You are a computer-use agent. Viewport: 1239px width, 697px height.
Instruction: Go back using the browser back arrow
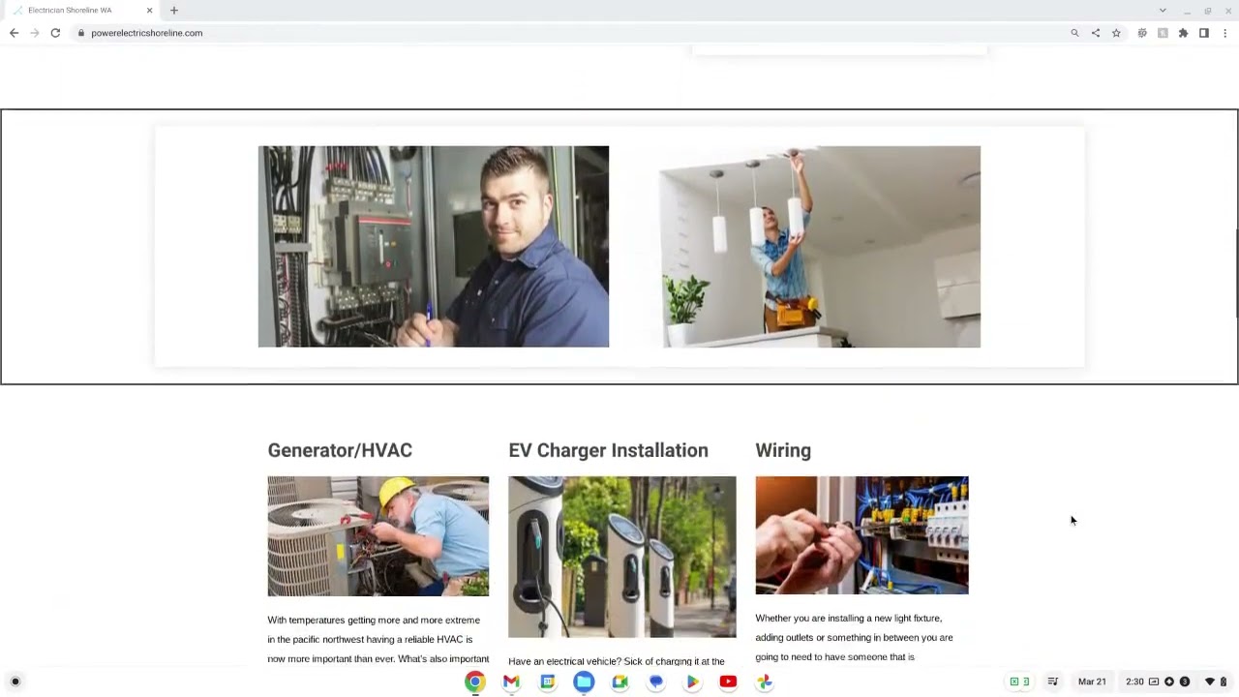point(14,33)
